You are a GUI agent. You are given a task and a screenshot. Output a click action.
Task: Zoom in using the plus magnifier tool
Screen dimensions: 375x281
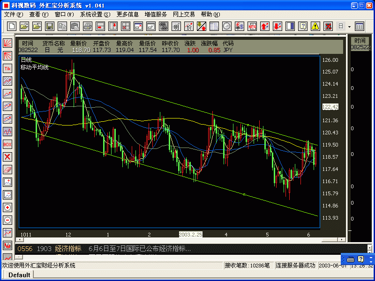point(7,207)
